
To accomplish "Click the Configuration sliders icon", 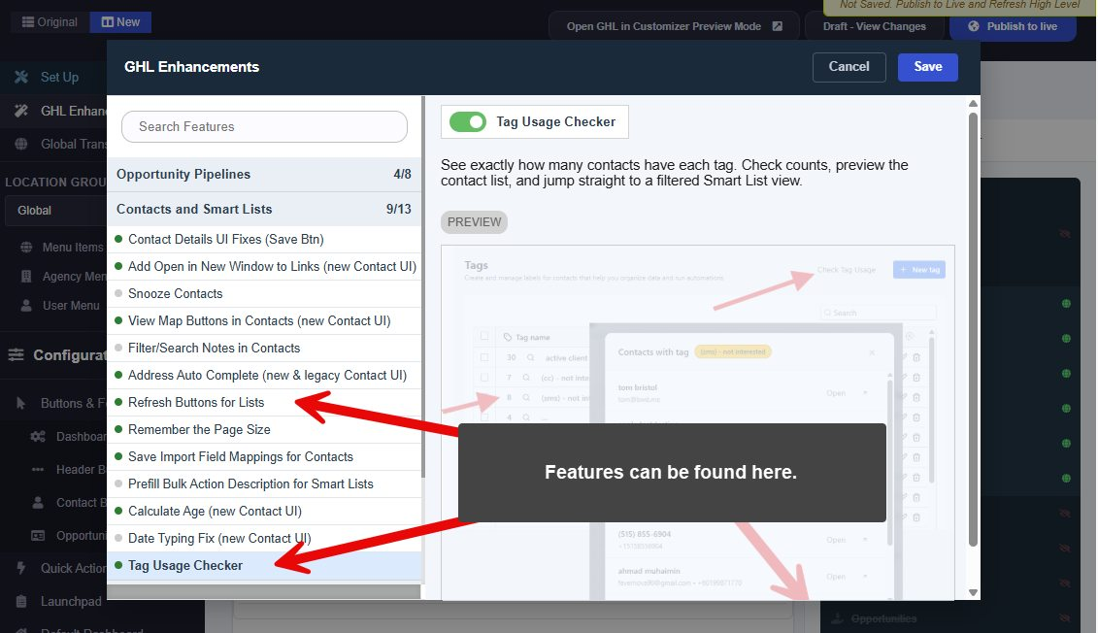I will [17, 355].
